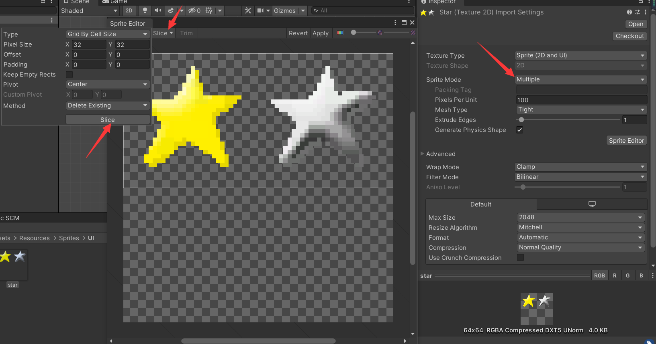Toggle scene grid visibility icon

pyautogui.click(x=209, y=10)
